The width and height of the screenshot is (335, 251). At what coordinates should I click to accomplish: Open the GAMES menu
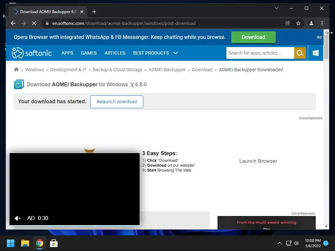[89, 53]
